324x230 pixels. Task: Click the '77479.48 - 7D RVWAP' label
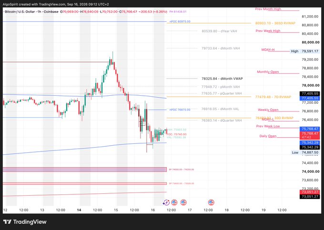[273, 97]
